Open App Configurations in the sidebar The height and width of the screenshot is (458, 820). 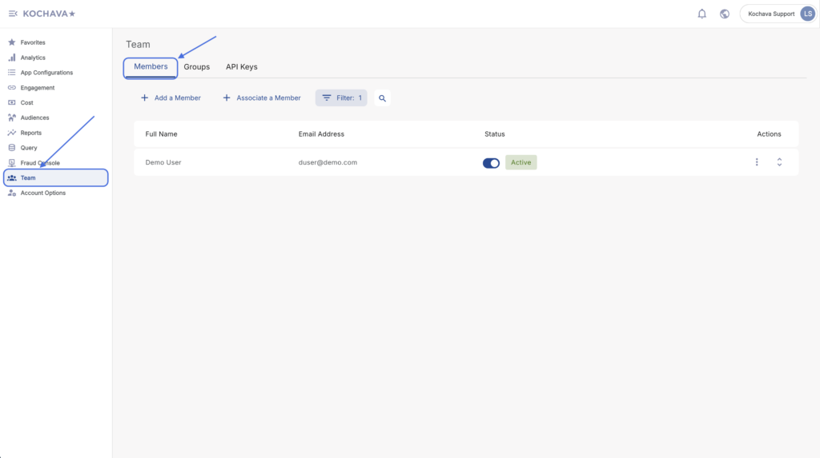click(46, 73)
